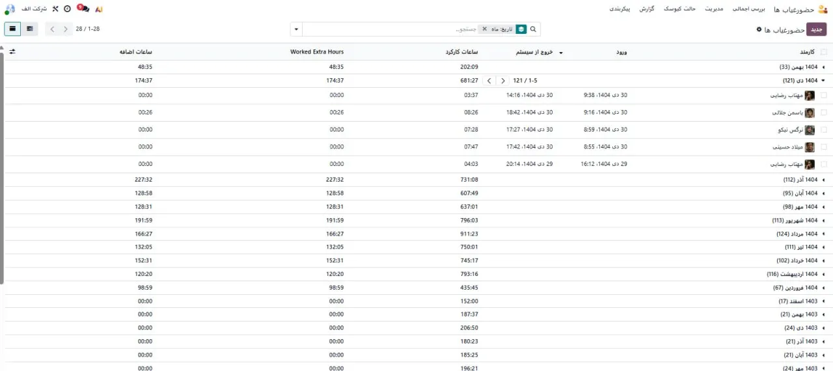Open the debug tools wrench icon
Screen dimensions: 833x371
point(55,9)
